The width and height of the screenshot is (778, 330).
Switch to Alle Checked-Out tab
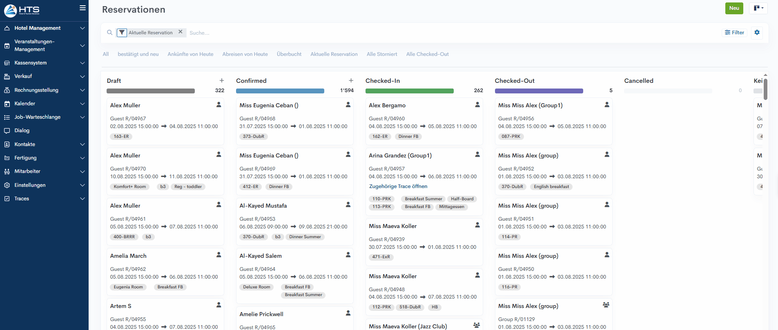point(427,54)
